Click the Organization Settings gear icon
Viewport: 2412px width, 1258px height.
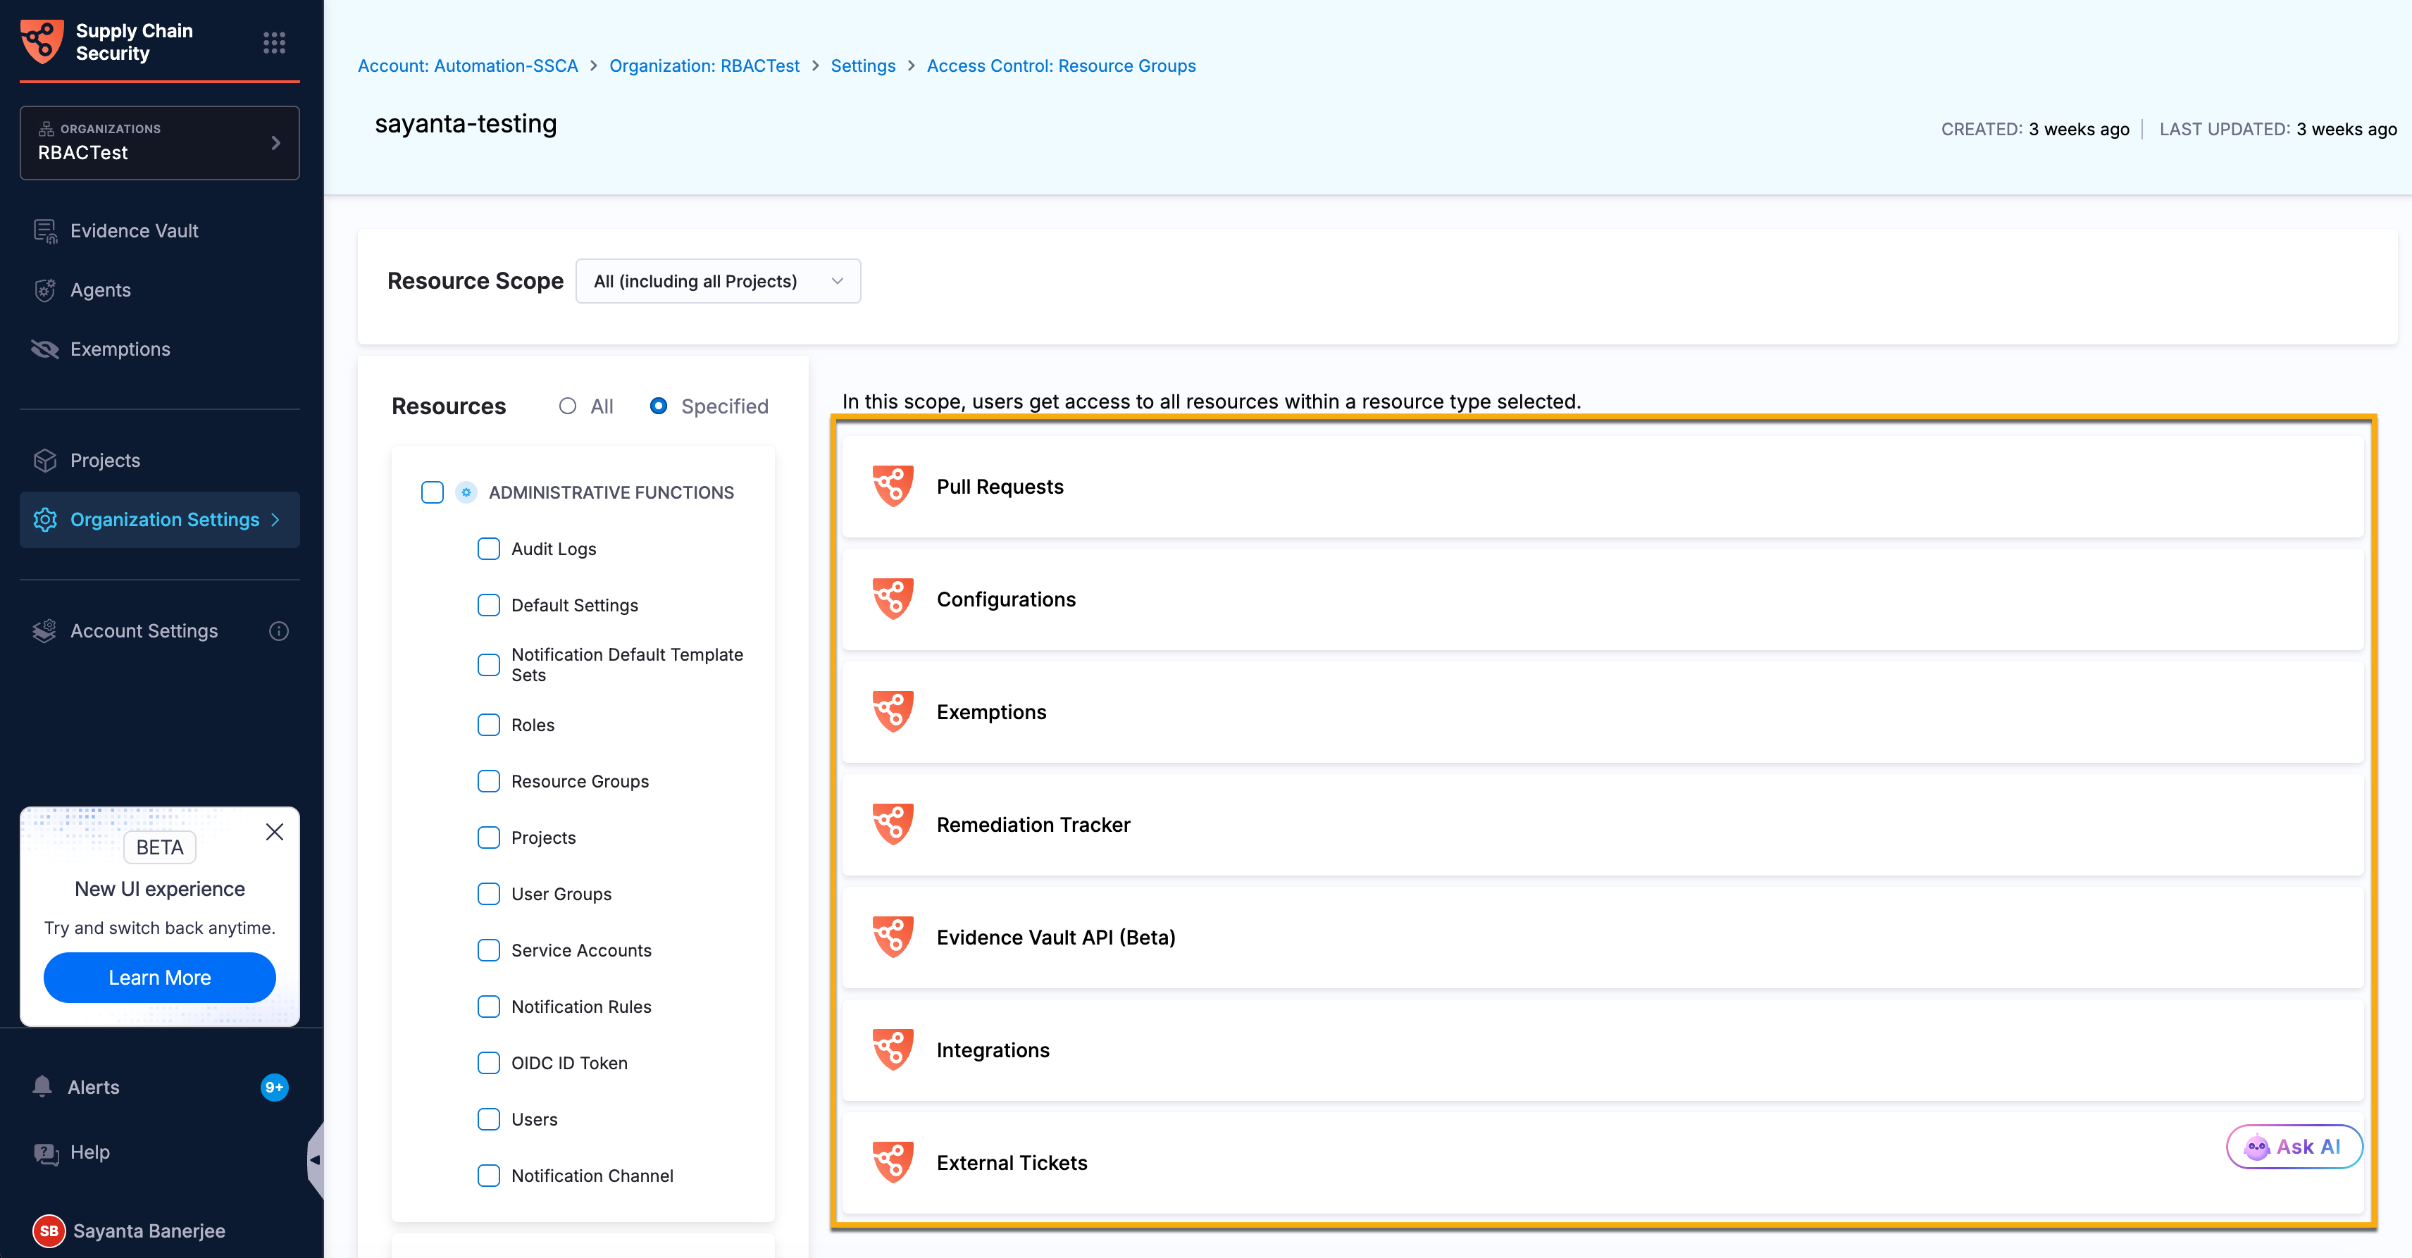coord(45,520)
